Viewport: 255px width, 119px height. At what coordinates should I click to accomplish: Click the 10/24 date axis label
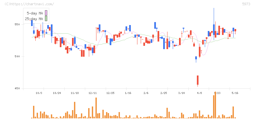click(x=57, y=93)
